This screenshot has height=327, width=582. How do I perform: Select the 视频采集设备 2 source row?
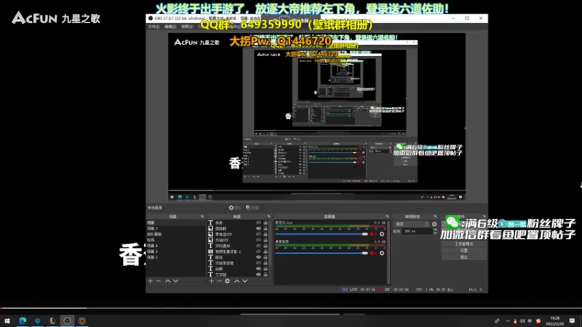[x=238, y=251]
